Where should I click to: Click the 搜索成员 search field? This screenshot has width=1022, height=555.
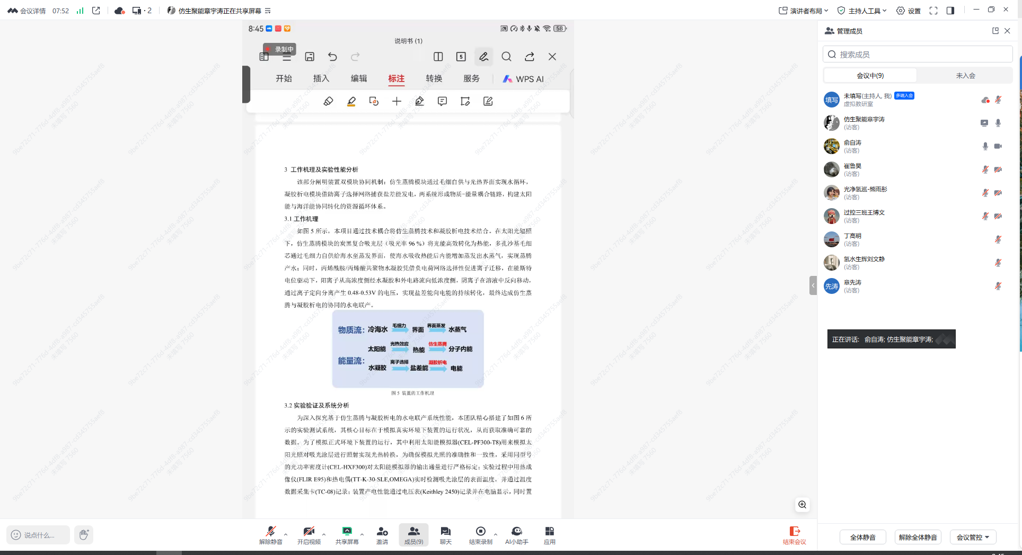click(x=918, y=54)
